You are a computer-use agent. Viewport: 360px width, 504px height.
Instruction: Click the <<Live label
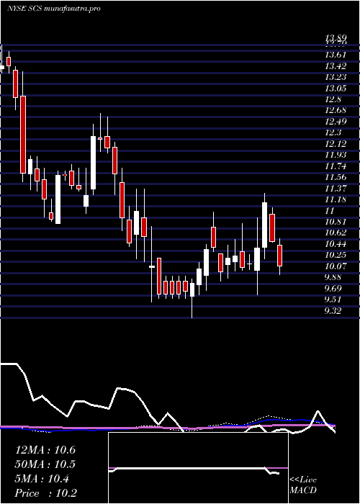pyautogui.click(x=303, y=480)
